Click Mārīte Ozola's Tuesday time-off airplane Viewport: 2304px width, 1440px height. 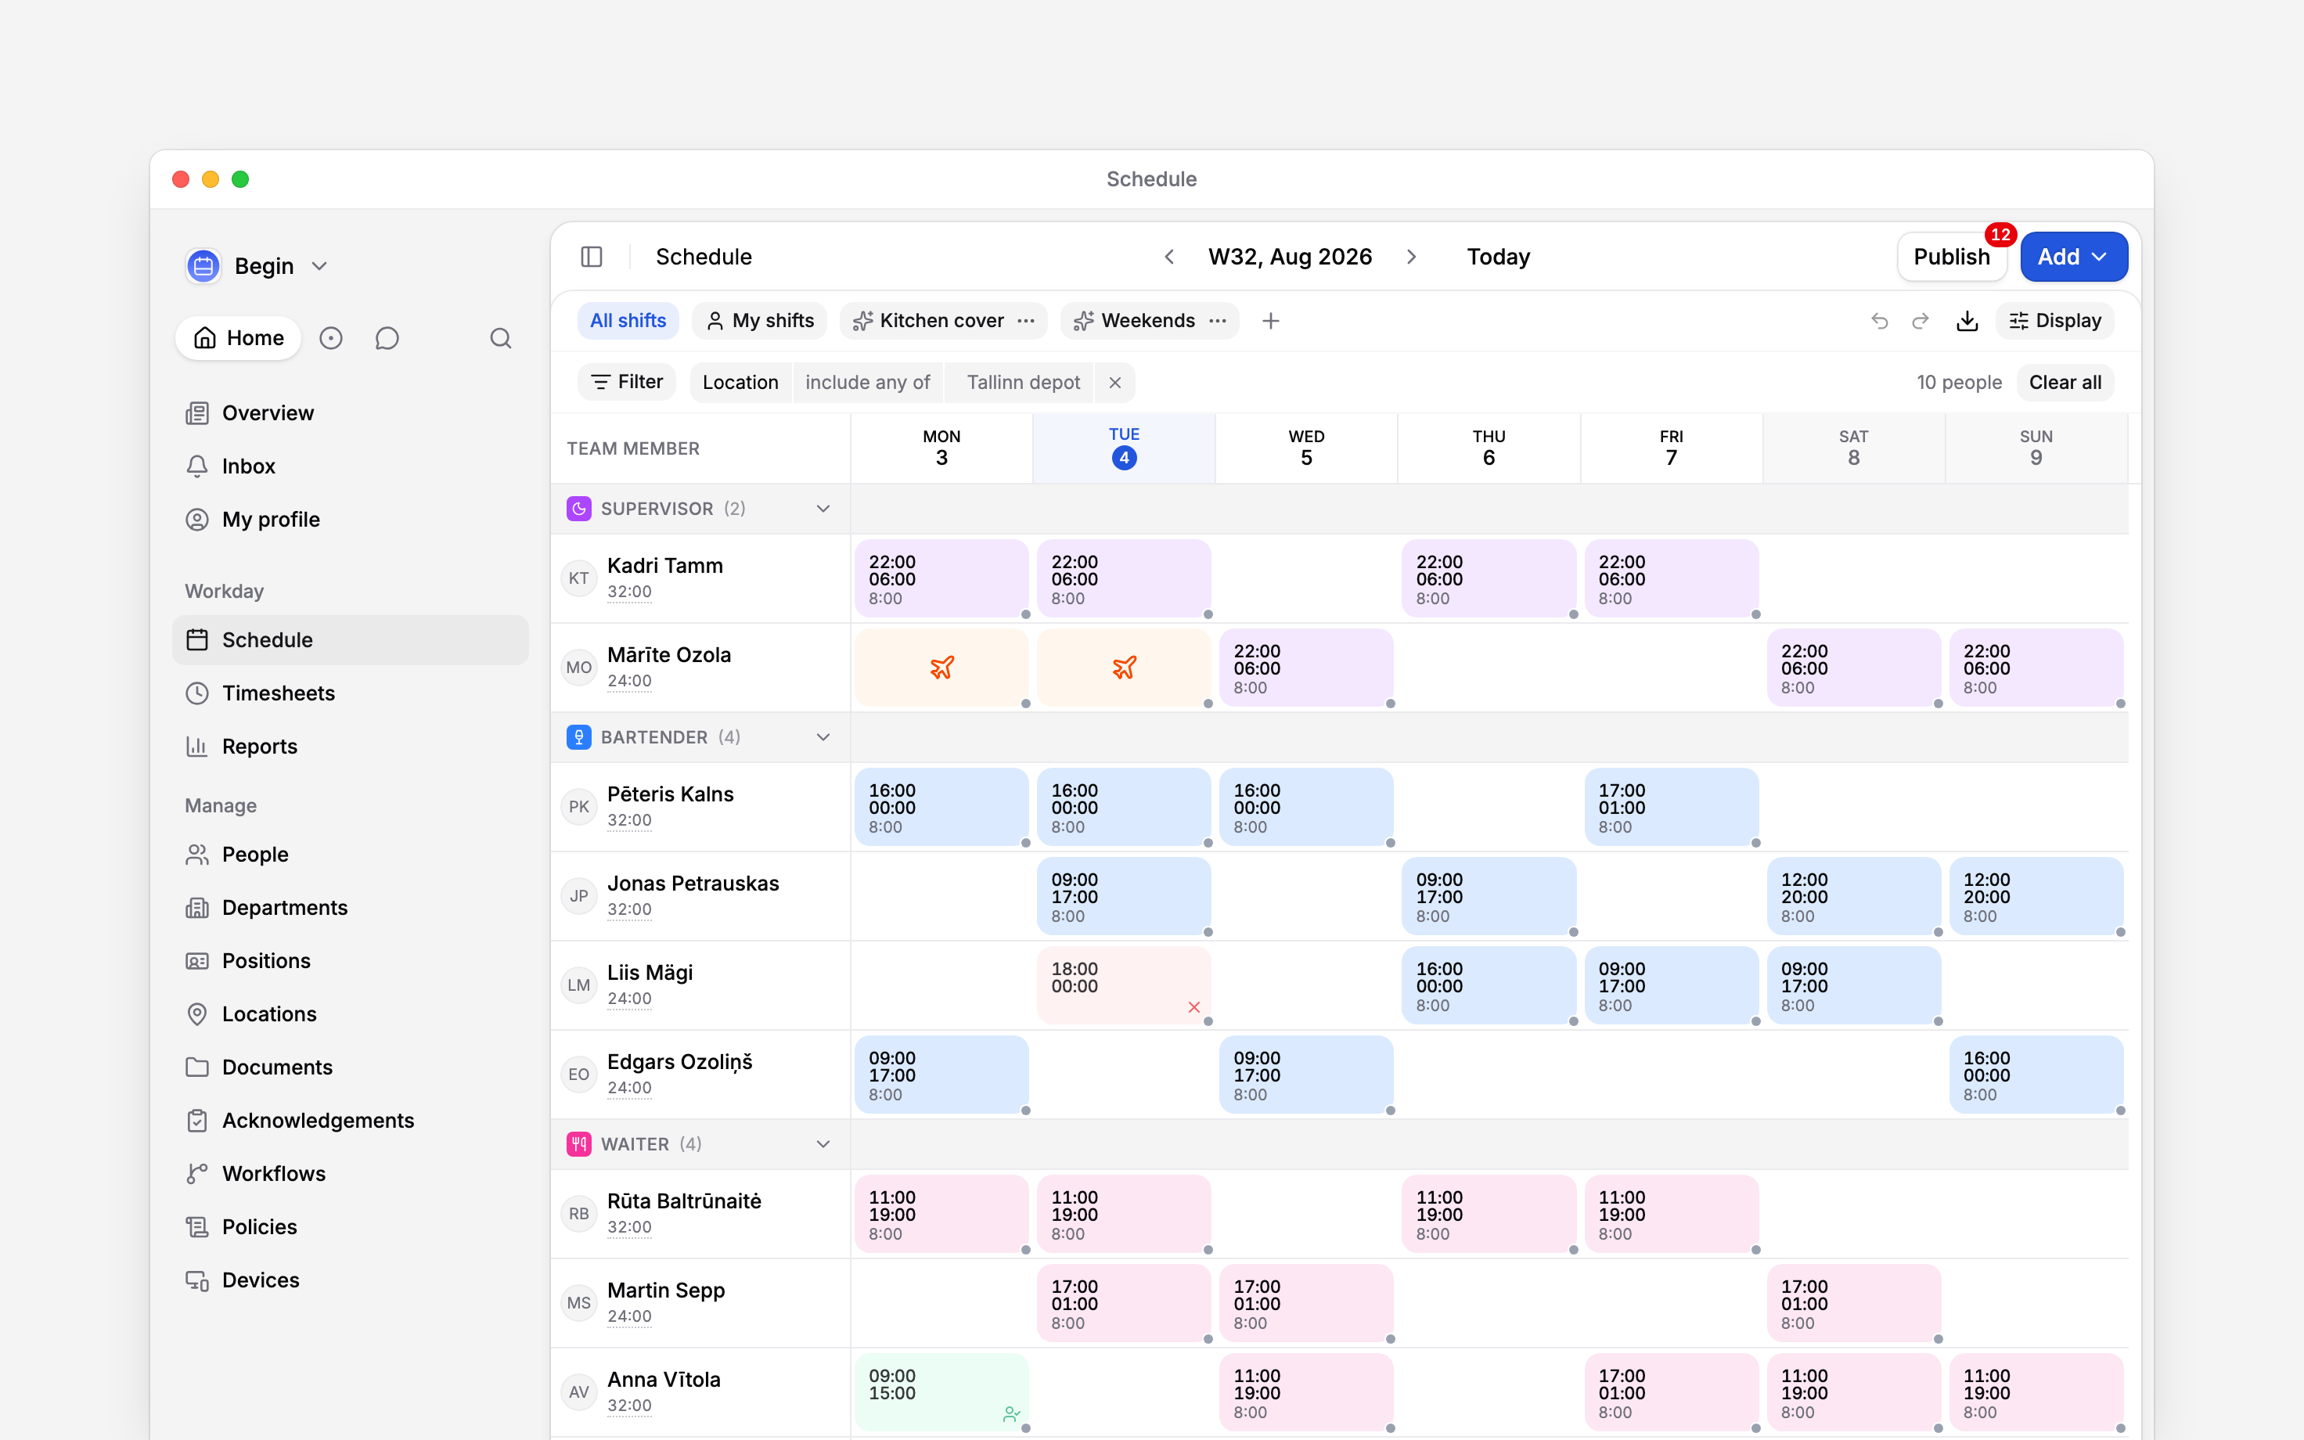click(1125, 668)
